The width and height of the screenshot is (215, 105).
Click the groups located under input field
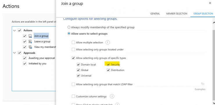pos(166,50)
